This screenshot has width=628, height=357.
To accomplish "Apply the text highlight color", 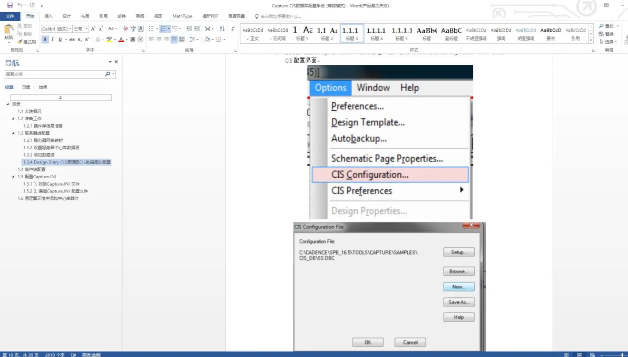I will coord(109,39).
